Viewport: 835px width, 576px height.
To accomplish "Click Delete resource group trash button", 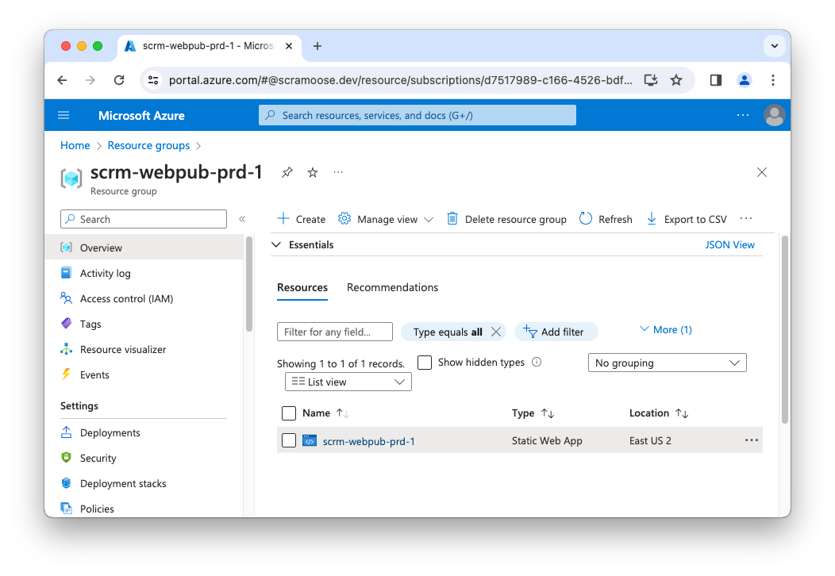I will [506, 219].
